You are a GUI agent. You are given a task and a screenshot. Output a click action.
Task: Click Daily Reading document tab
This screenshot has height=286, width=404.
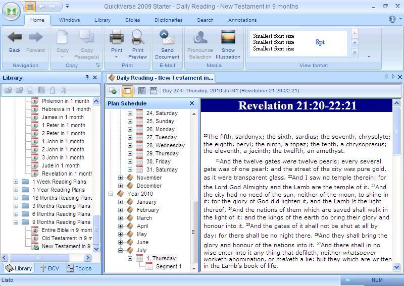[161, 78]
